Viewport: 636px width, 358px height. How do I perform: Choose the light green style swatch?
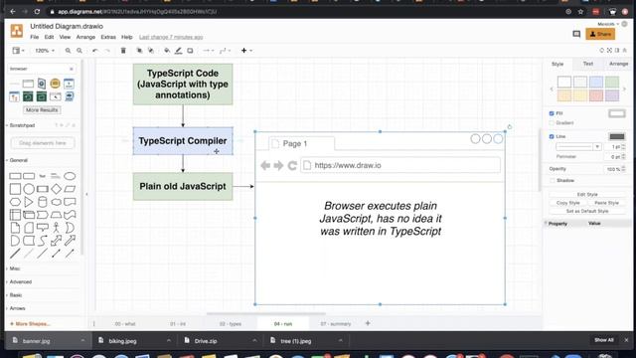point(612,82)
